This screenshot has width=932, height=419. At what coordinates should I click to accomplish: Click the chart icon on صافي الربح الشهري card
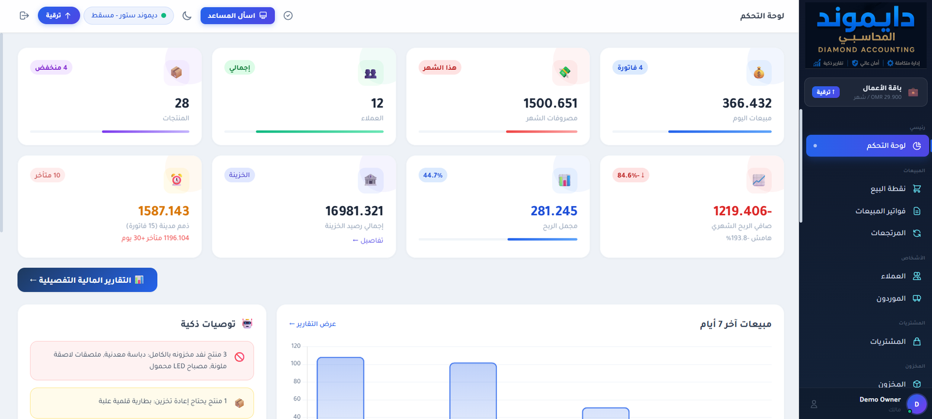tap(758, 180)
